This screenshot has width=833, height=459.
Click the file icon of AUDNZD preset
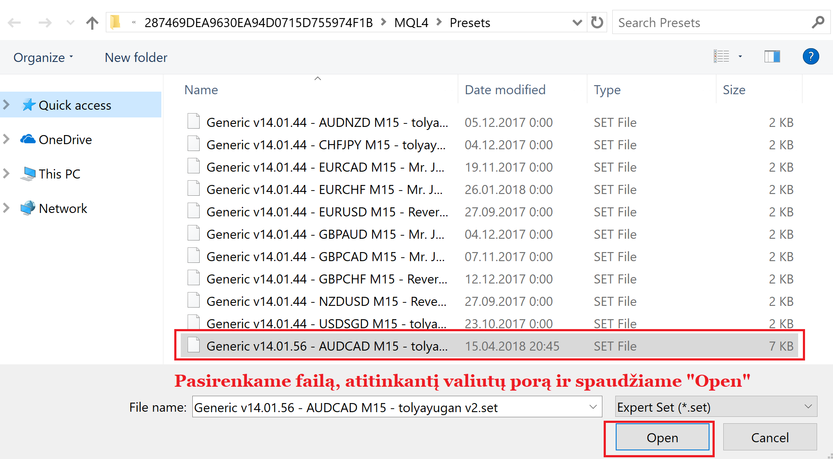[194, 121]
